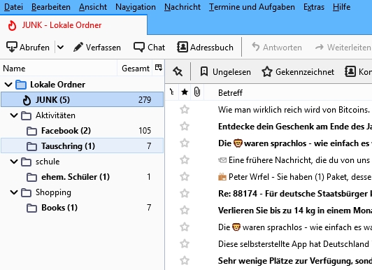The height and width of the screenshot is (270, 372).
Task: Open 'Eine frühere Nachricht, die du von uns'
Action: [295, 160]
